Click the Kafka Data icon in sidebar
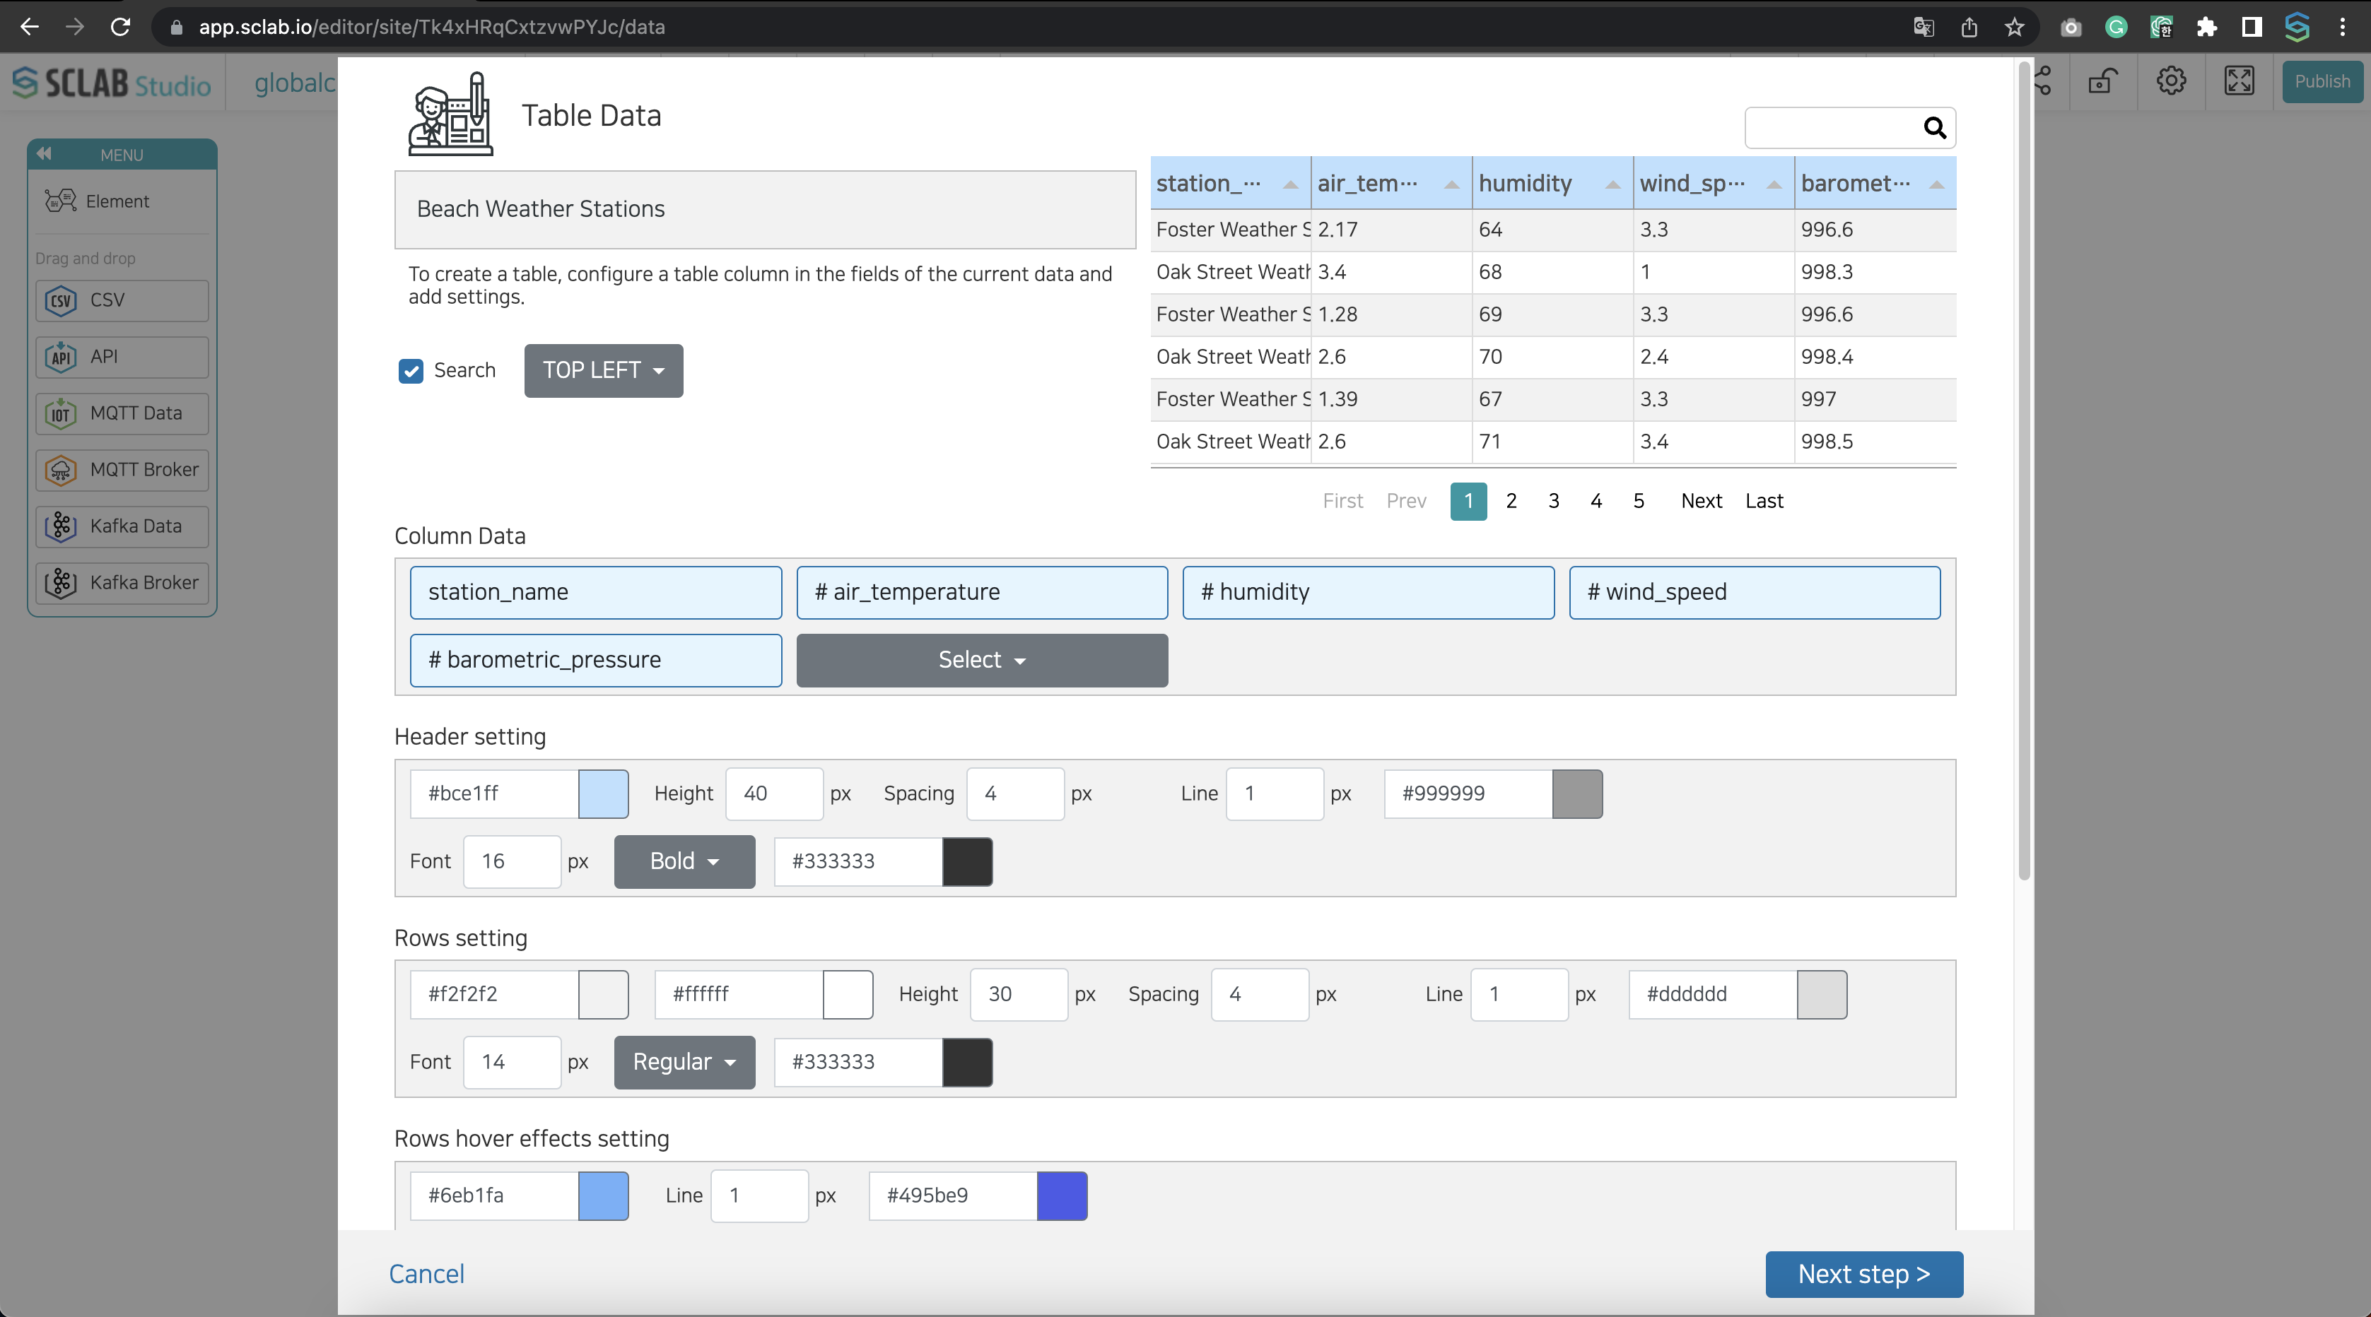The width and height of the screenshot is (2371, 1317). click(62, 526)
